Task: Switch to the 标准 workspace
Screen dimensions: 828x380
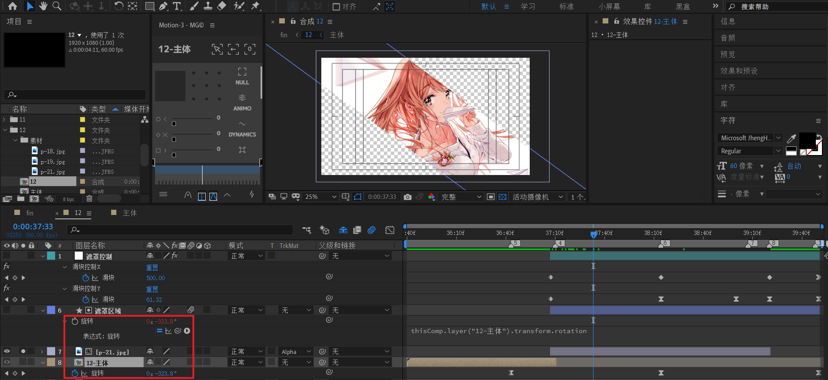Action: [x=567, y=7]
